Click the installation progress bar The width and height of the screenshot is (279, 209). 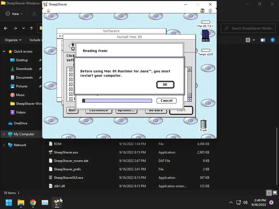pyautogui.click(x=117, y=101)
